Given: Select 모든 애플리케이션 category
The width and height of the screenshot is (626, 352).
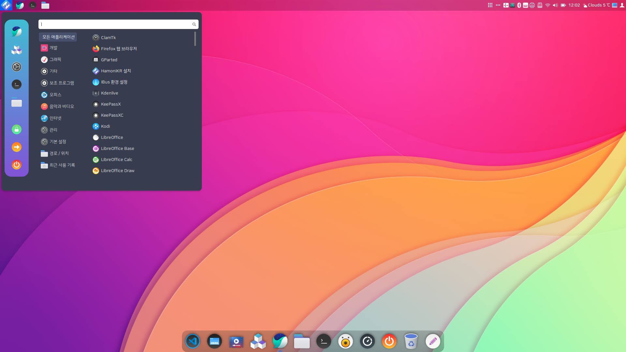Looking at the screenshot, I should (x=58, y=37).
